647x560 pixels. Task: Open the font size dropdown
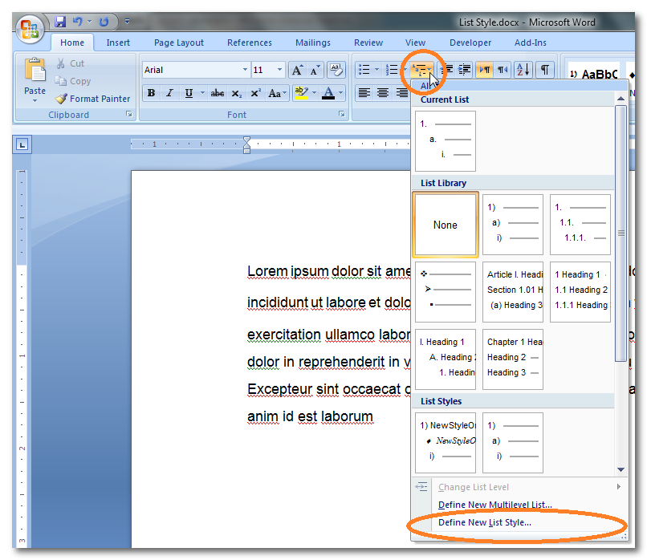(279, 70)
